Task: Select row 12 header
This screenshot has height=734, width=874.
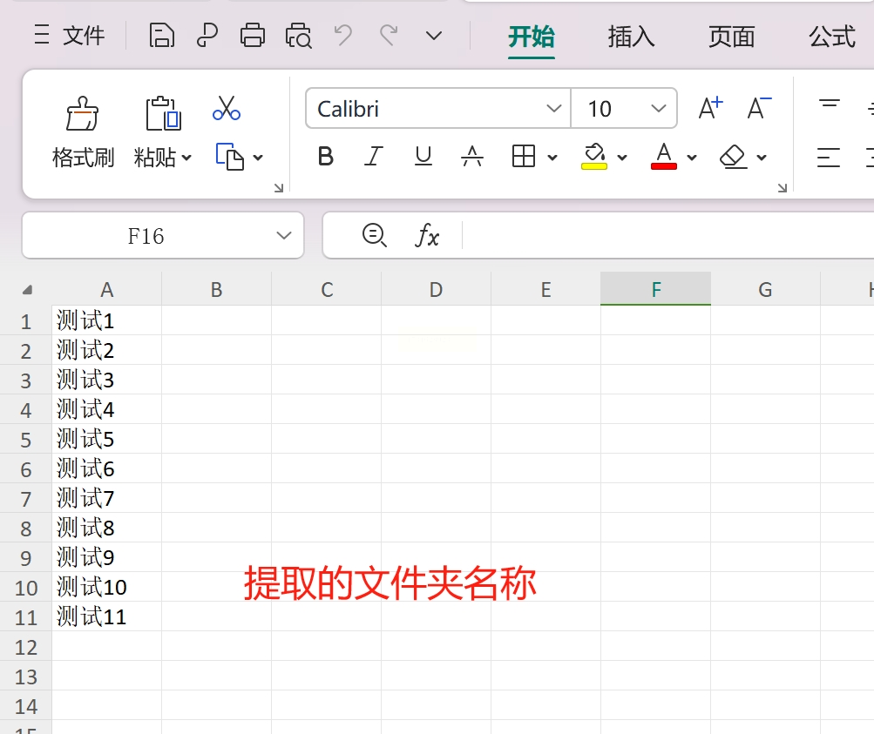Action: [x=25, y=647]
